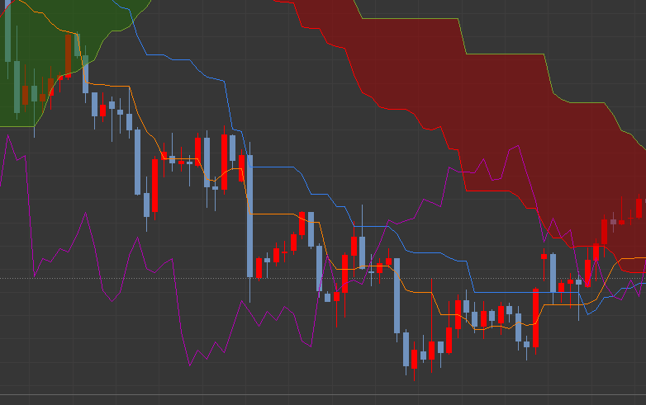Screen dimensions: 646x405
Task: Click the flat olive cloud border at top
Action: pos(411,18)
